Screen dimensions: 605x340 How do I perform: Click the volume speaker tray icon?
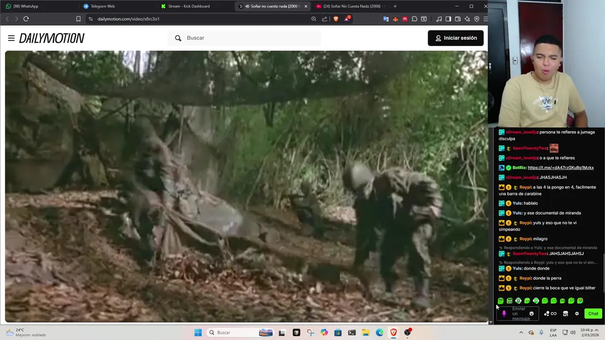click(x=573, y=332)
